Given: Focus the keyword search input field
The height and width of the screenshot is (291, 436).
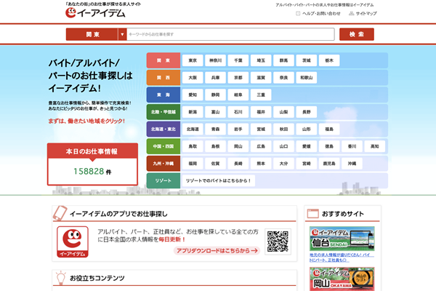Looking at the screenshot, I should point(230,34).
